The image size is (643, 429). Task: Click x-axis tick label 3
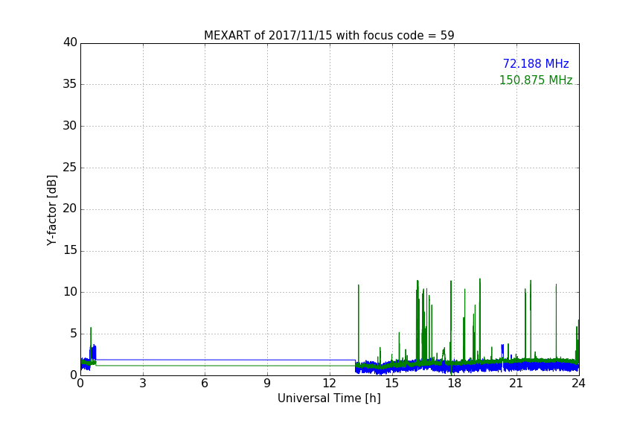[143, 384]
